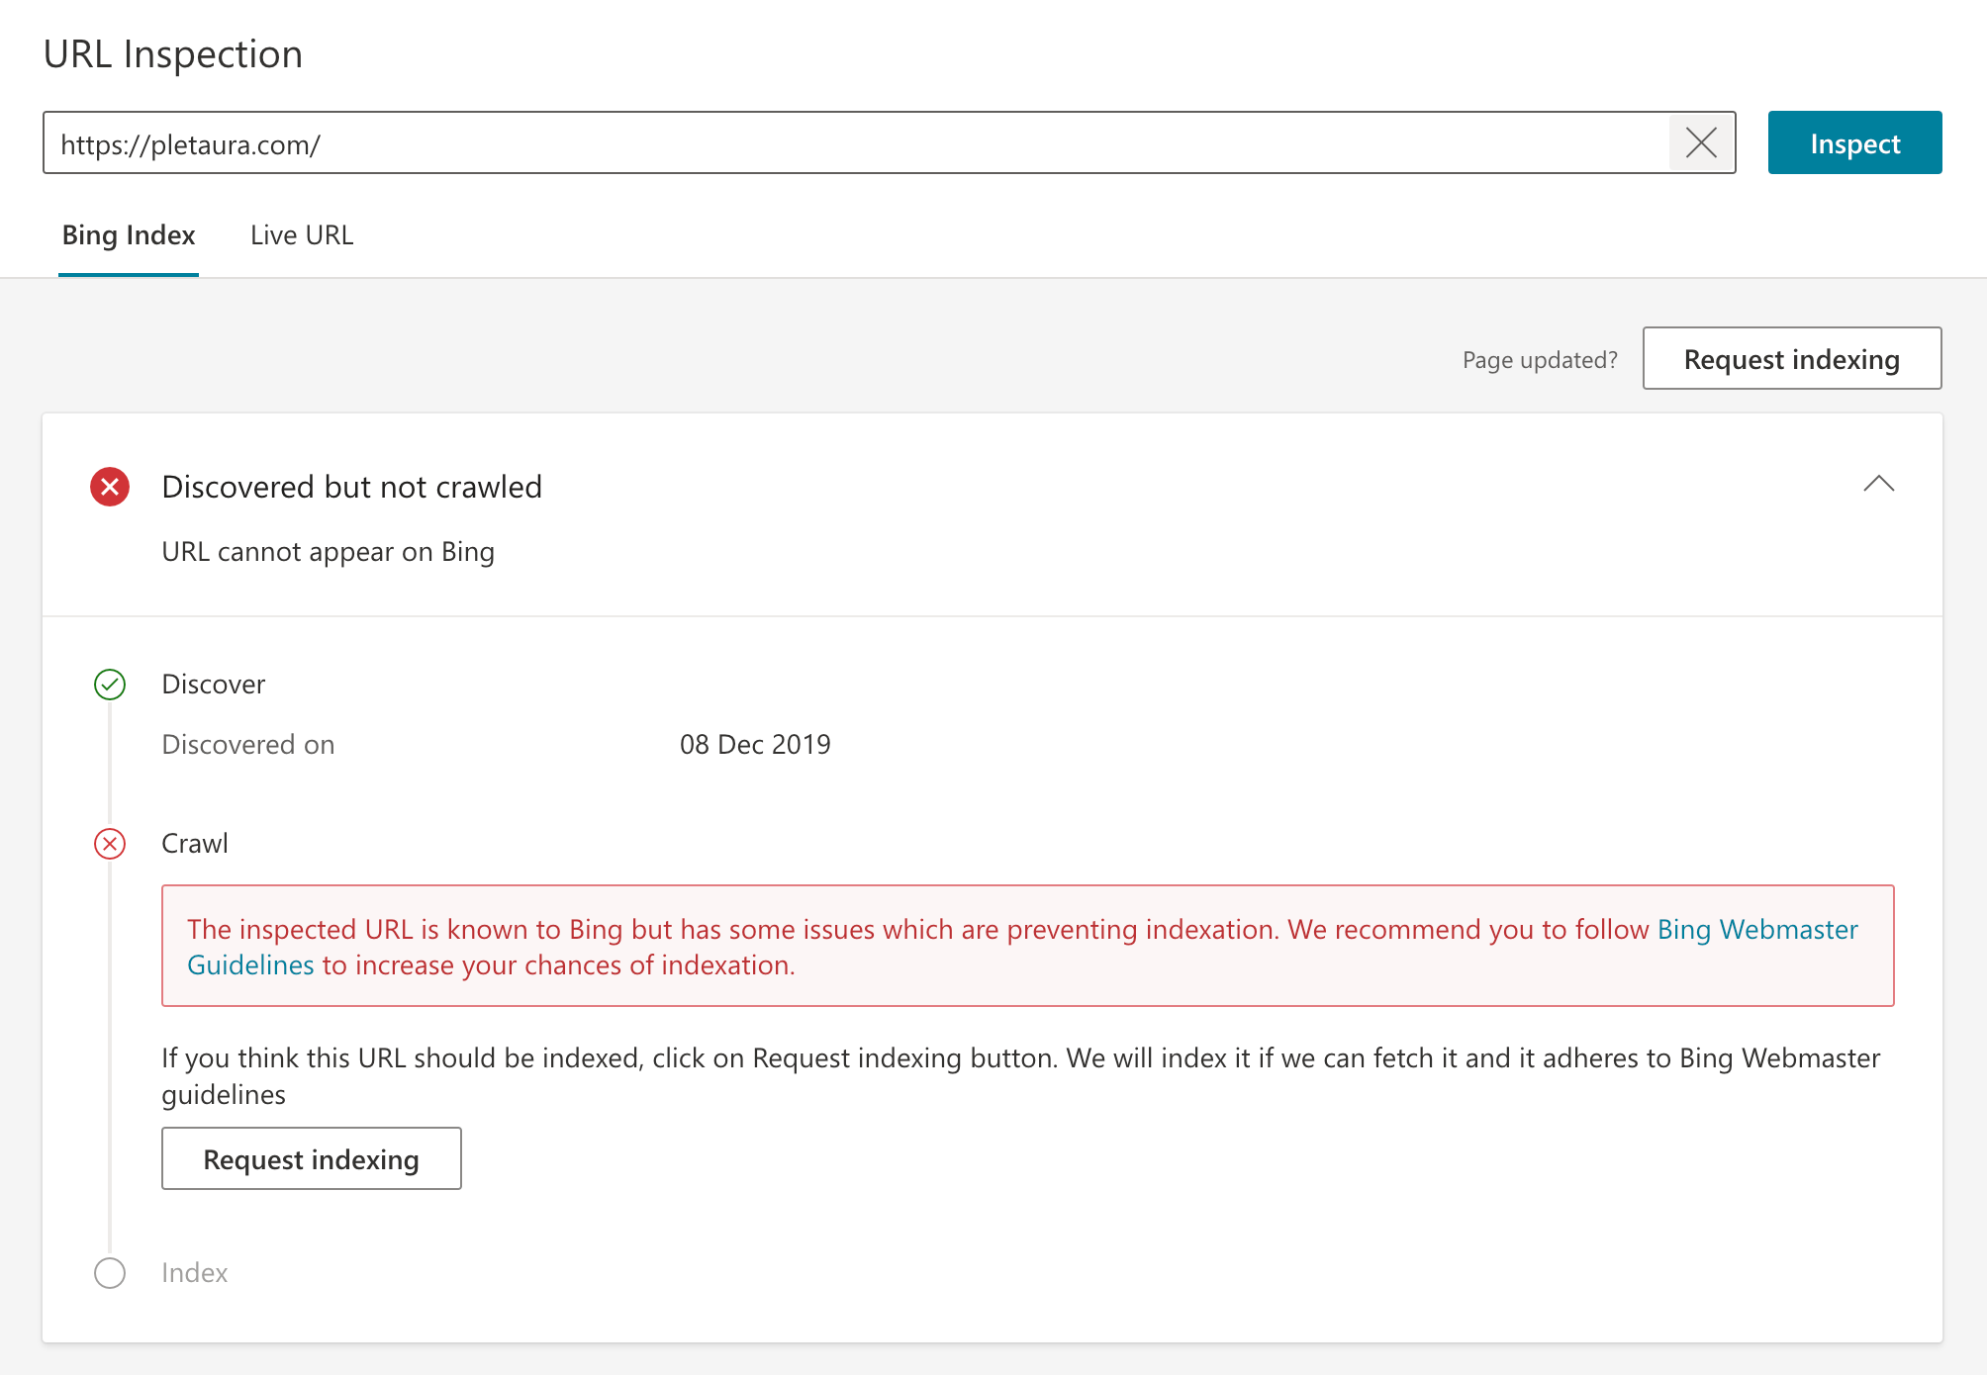Click top Request indexing button

1791,359
